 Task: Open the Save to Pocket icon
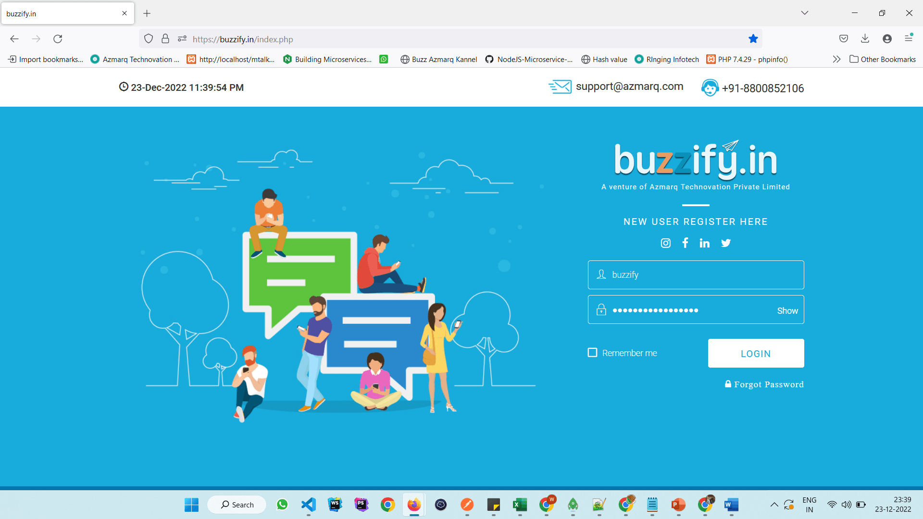[x=843, y=39]
